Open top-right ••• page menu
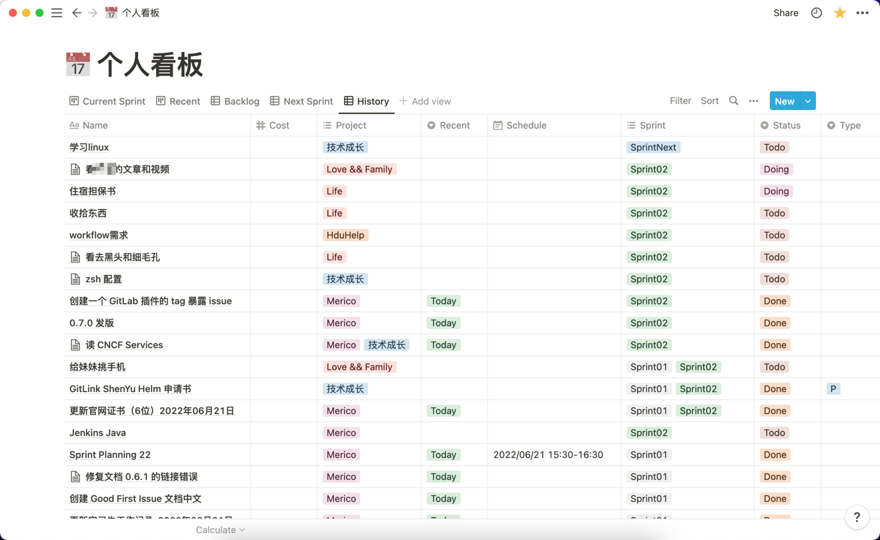 (863, 13)
